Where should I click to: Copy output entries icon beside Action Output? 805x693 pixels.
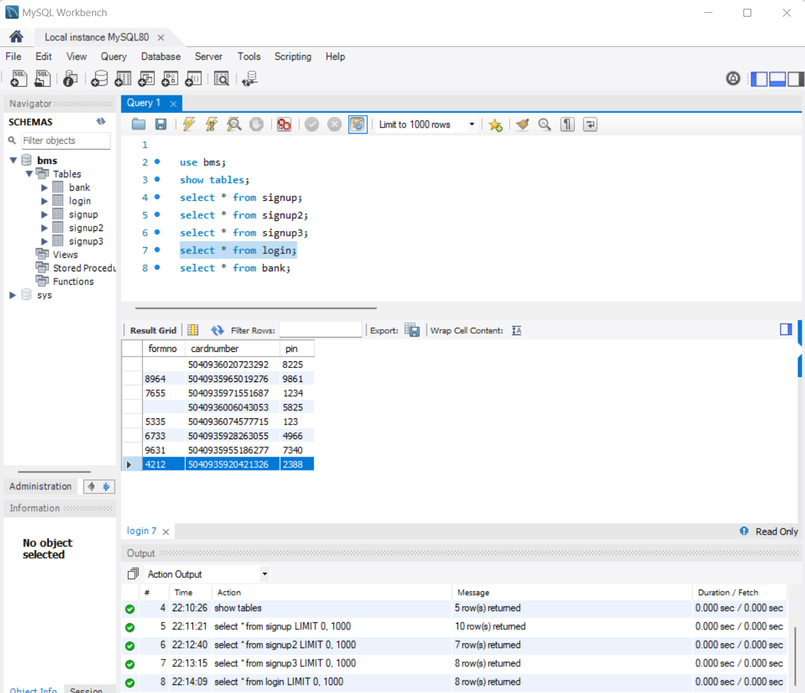[133, 574]
